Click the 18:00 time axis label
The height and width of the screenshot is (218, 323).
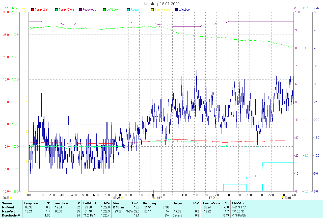pos(228,195)
